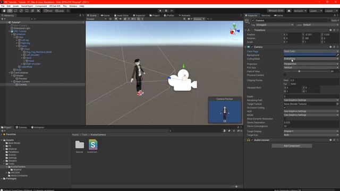Toggle the Occlusion Culling checkbox
This screenshot has height=191, width=340.
pyautogui.click(x=285, y=108)
